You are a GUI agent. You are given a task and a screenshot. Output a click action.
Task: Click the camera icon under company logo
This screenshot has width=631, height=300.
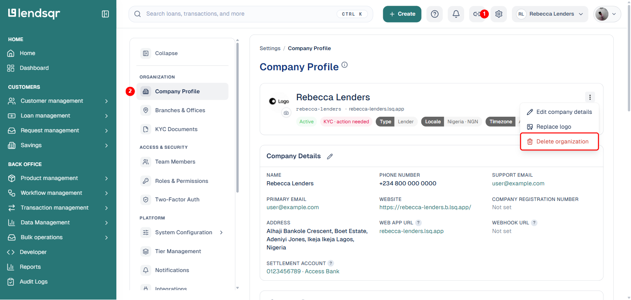(x=286, y=113)
